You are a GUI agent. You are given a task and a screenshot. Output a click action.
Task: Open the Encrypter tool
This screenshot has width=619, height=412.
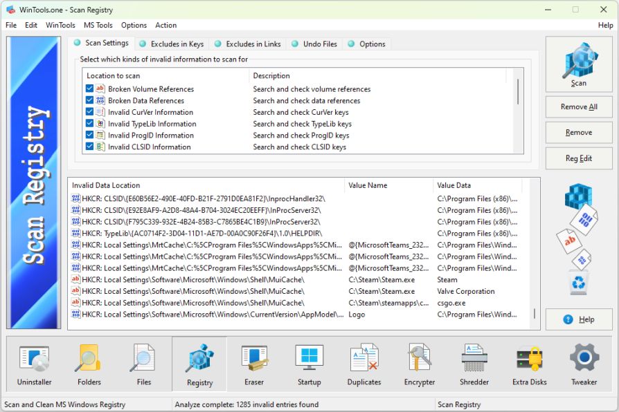[x=420, y=365]
